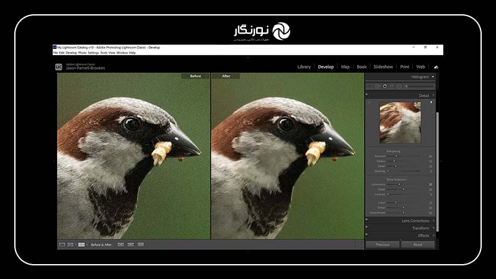The height and width of the screenshot is (279, 496).
Task: Click the Reset button
Action: pyautogui.click(x=417, y=244)
